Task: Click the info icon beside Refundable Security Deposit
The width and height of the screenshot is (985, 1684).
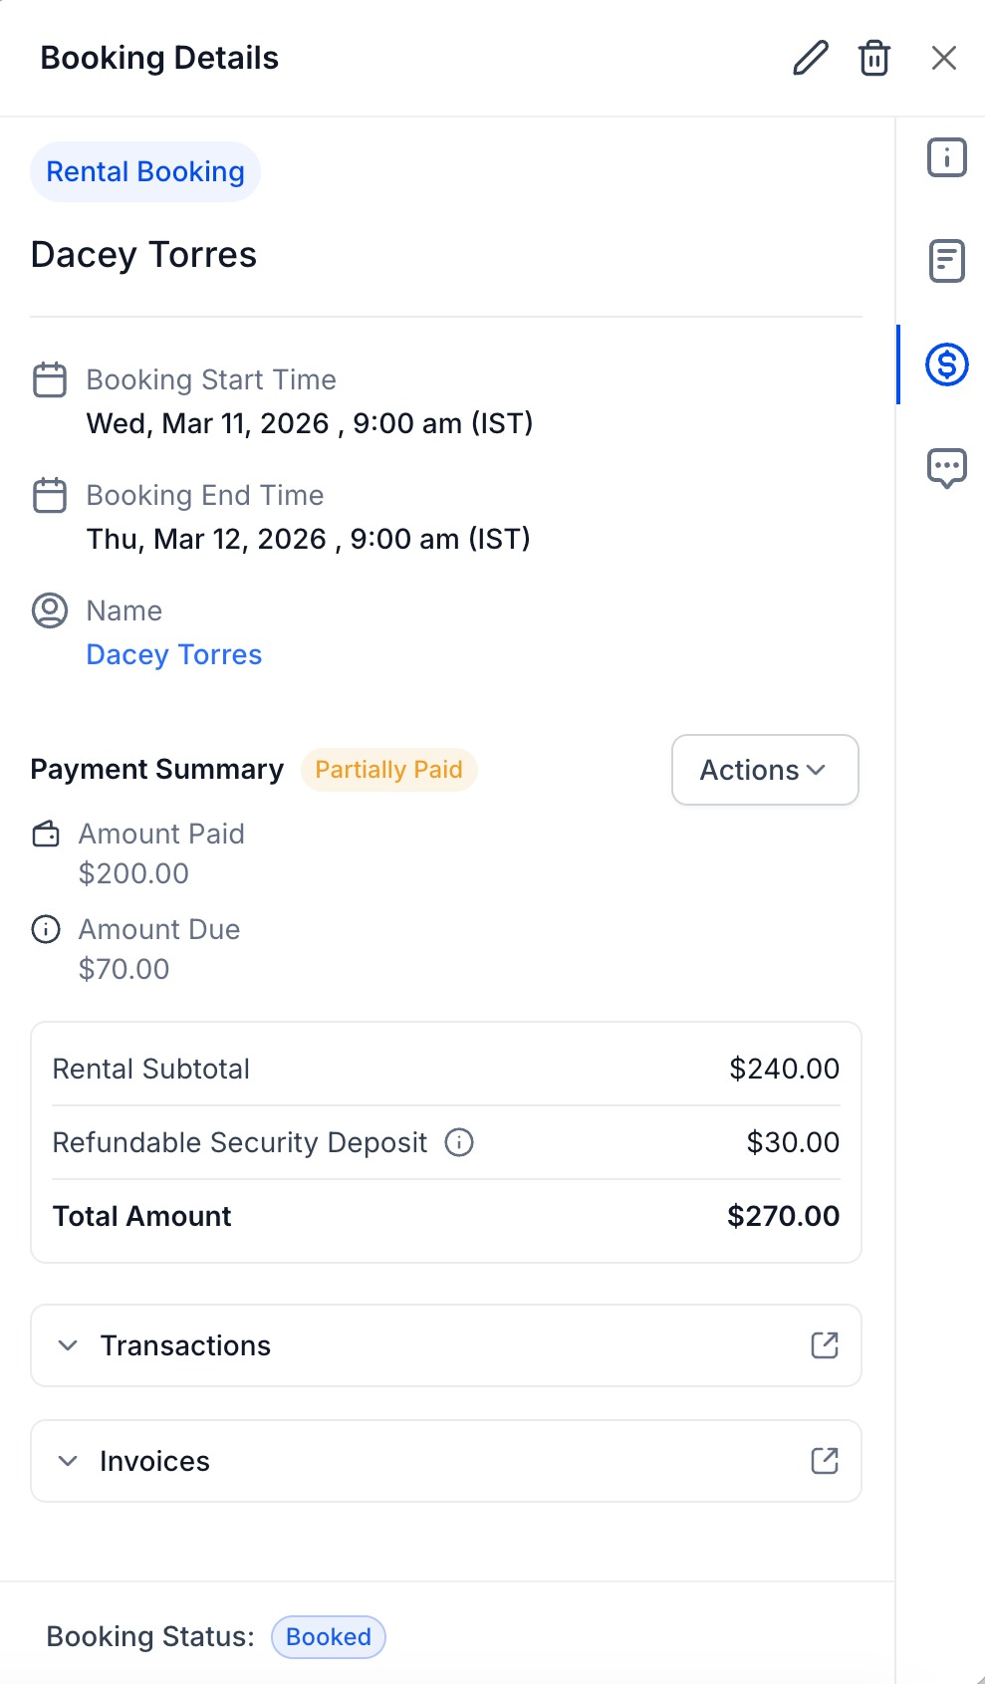Action: click(459, 1142)
